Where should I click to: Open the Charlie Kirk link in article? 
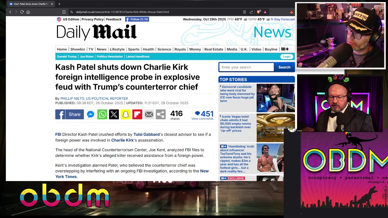122,140
